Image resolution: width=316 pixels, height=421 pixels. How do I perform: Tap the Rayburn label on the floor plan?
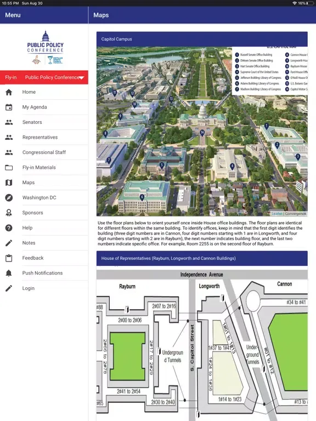point(127,287)
